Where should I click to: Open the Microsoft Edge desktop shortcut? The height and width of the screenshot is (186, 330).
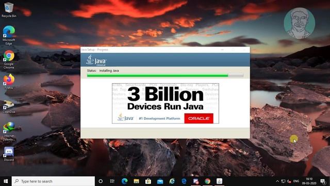9,35
